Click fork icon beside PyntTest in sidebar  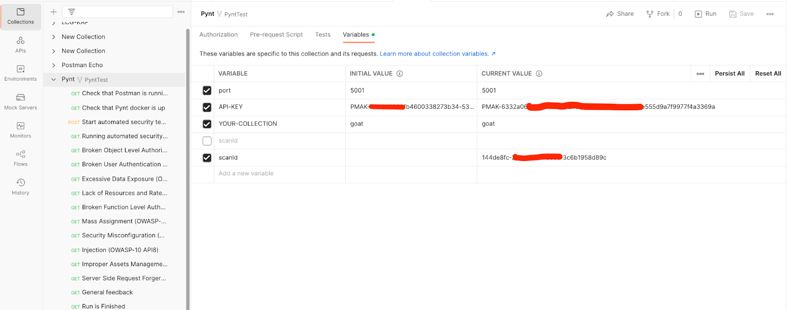80,80
